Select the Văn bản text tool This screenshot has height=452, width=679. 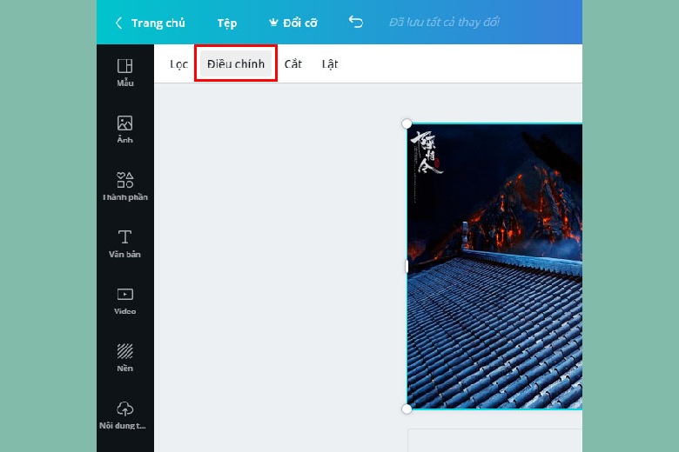click(x=124, y=243)
